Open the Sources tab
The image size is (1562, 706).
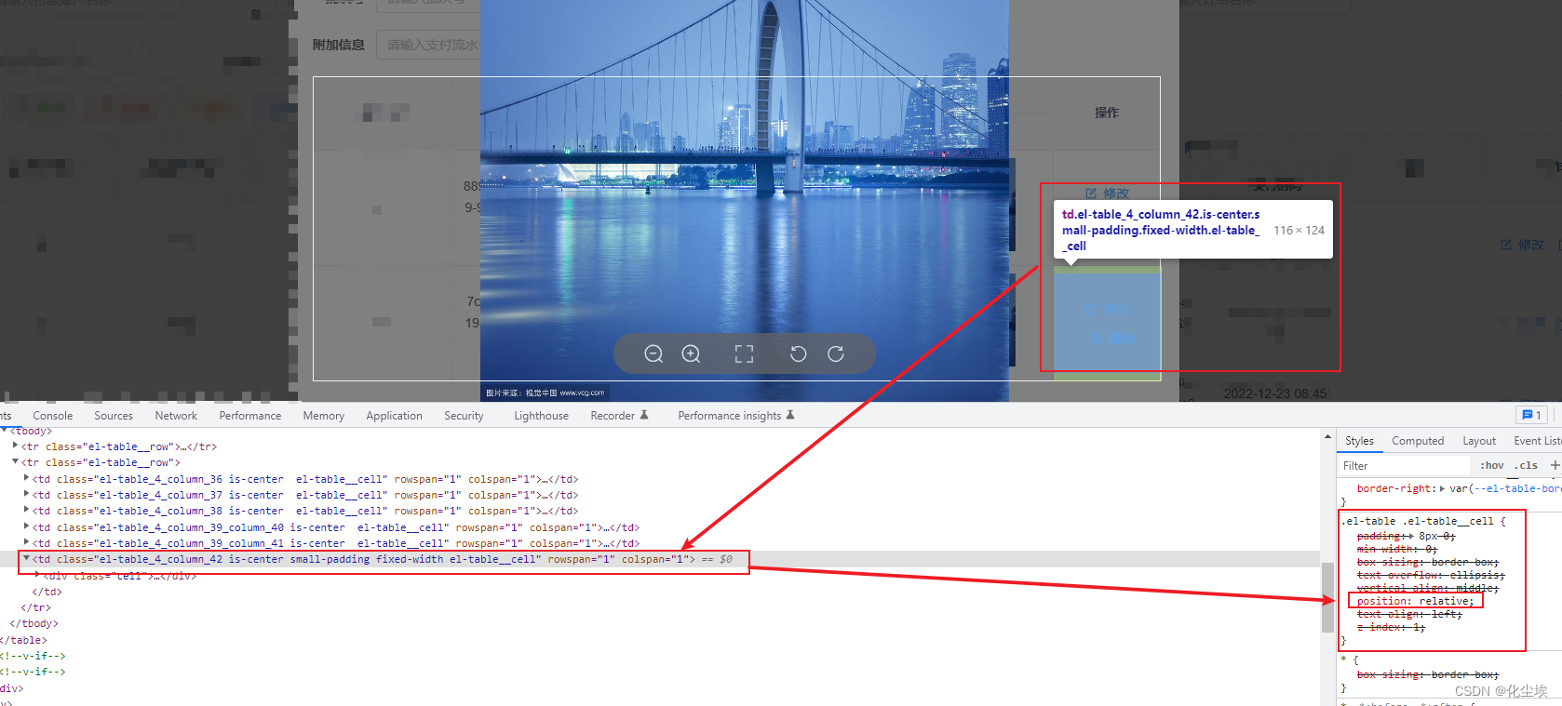pos(114,416)
